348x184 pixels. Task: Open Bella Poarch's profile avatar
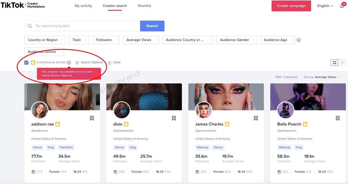coord(286,110)
